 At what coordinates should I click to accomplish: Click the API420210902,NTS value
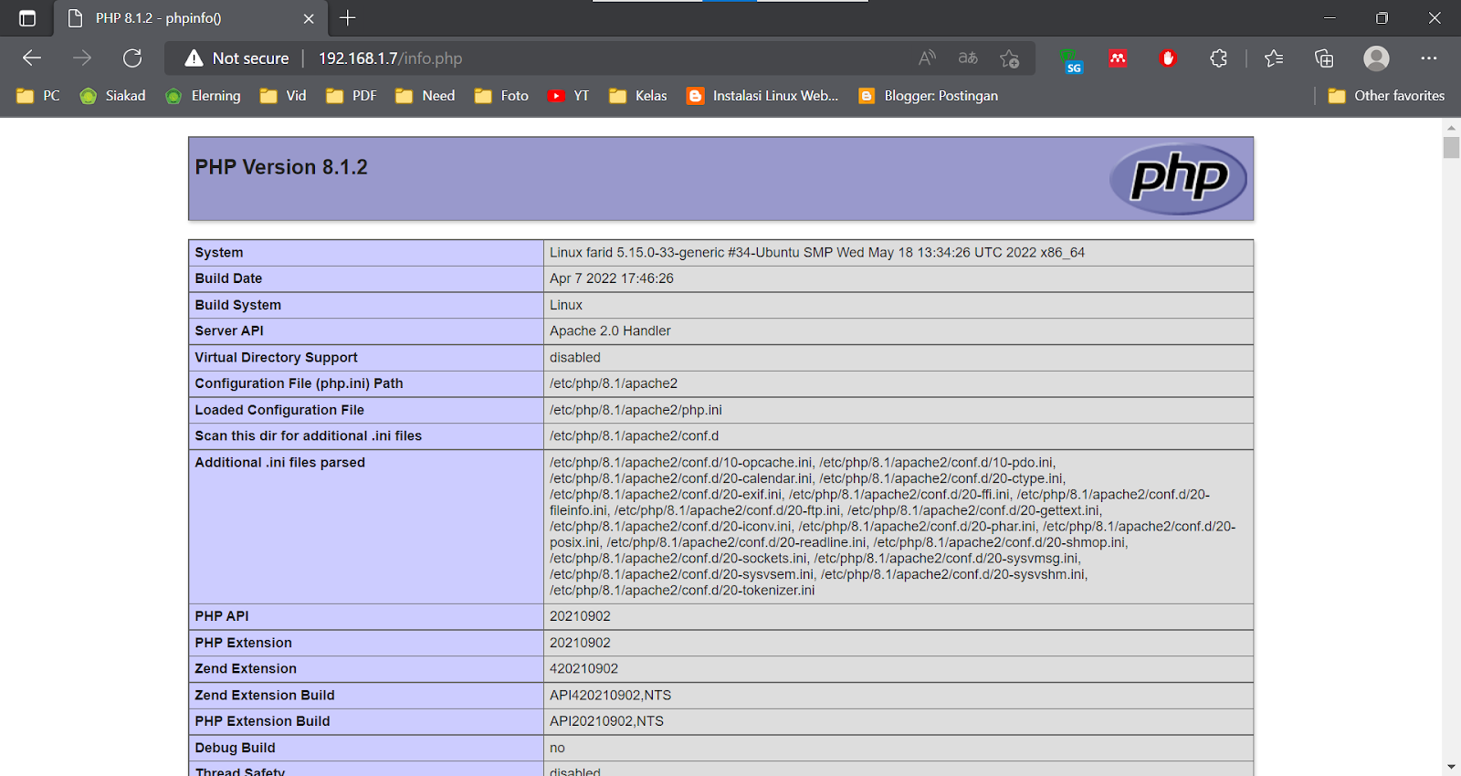(610, 696)
